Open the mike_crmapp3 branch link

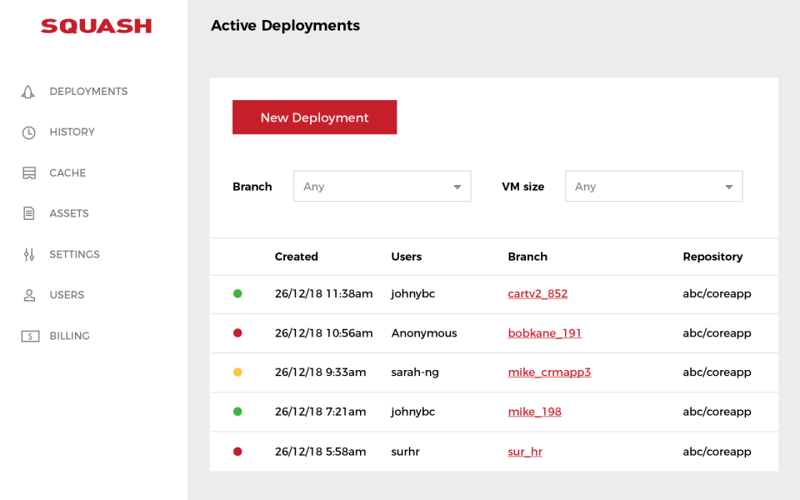coord(549,372)
